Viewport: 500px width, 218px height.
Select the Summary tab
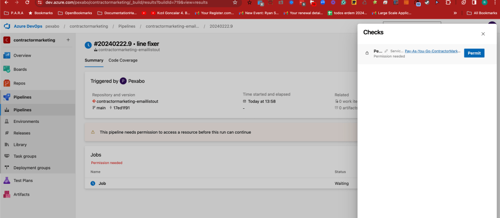pyautogui.click(x=94, y=60)
